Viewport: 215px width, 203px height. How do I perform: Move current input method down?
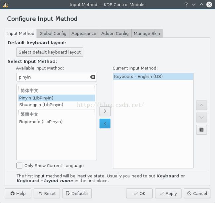click(x=201, y=117)
